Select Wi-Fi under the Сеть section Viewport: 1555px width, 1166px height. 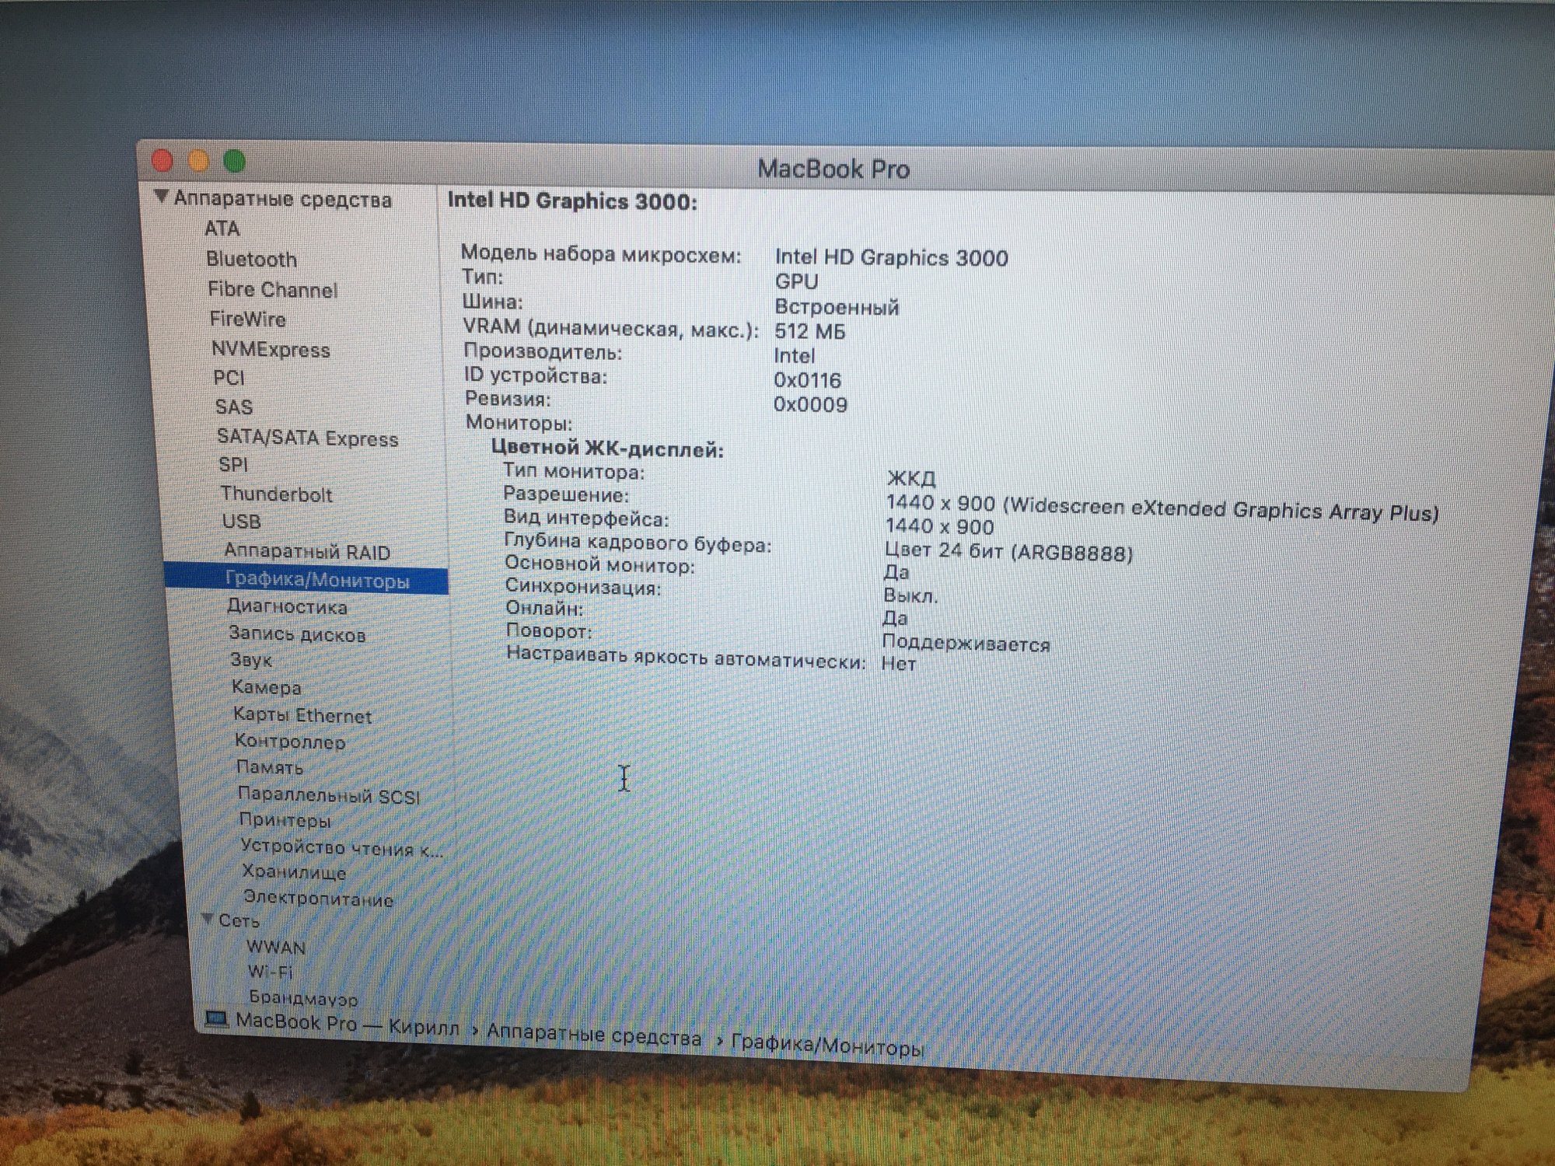tap(269, 972)
